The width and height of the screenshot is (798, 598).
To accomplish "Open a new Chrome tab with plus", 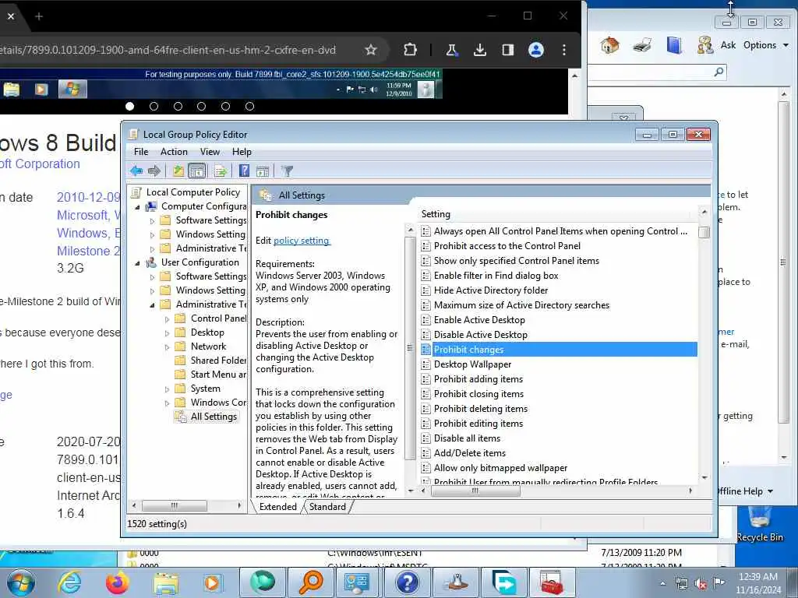I will [x=39, y=16].
